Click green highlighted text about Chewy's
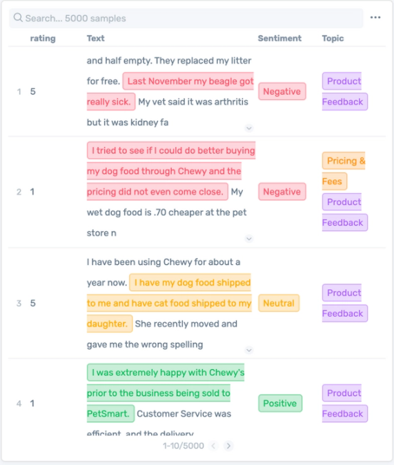 (x=166, y=393)
